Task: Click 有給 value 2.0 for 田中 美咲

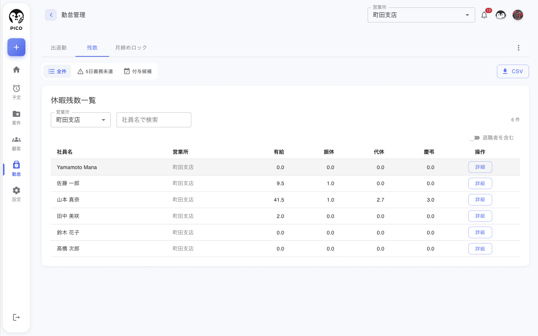Action: [x=280, y=216]
